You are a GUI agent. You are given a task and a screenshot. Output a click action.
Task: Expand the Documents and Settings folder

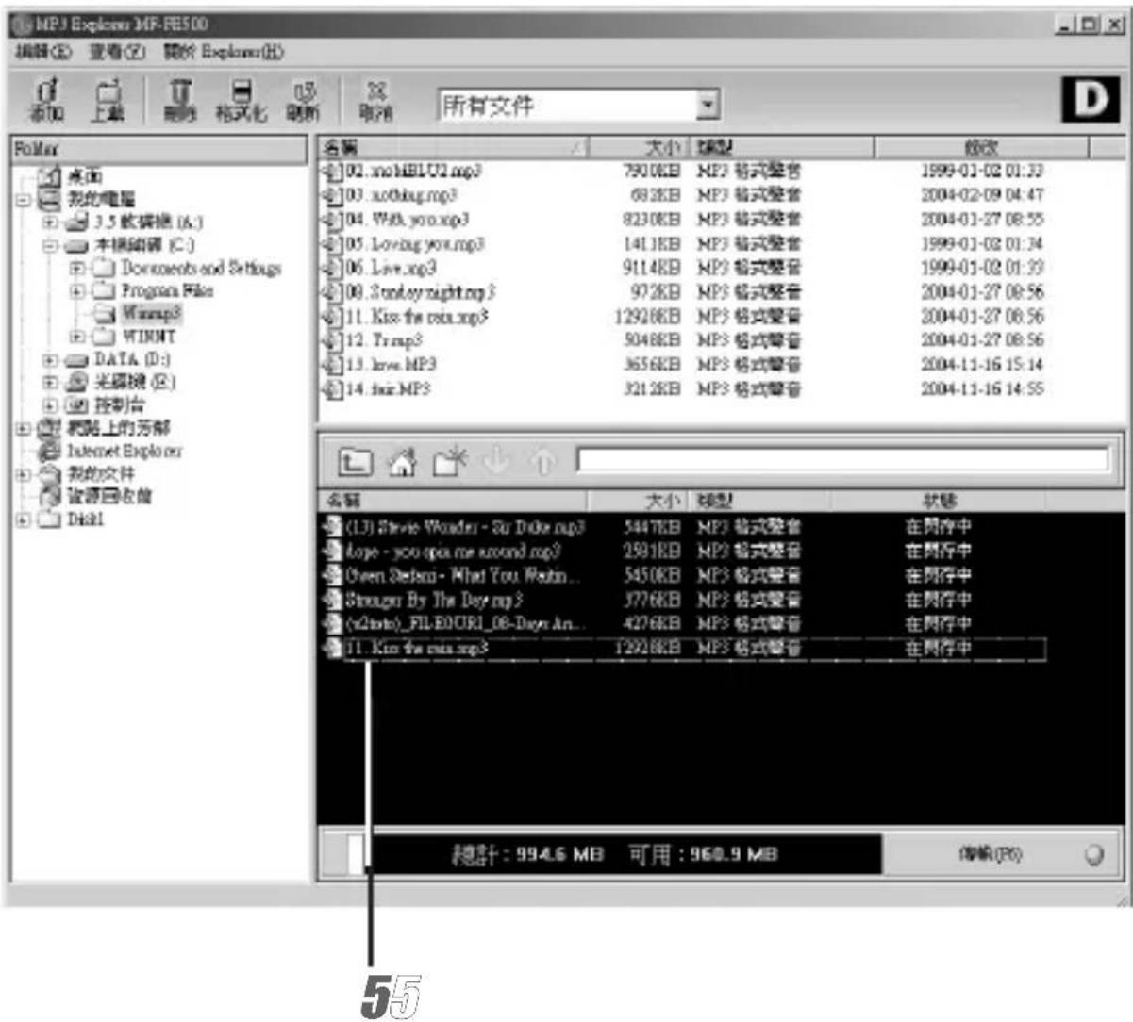(x=77, y=269)
